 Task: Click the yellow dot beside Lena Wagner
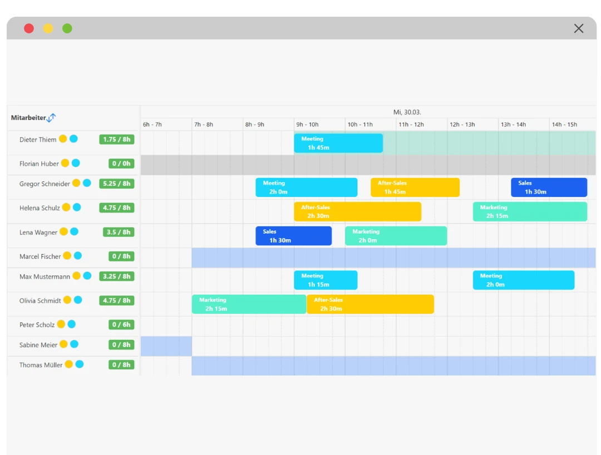point(63,231)
